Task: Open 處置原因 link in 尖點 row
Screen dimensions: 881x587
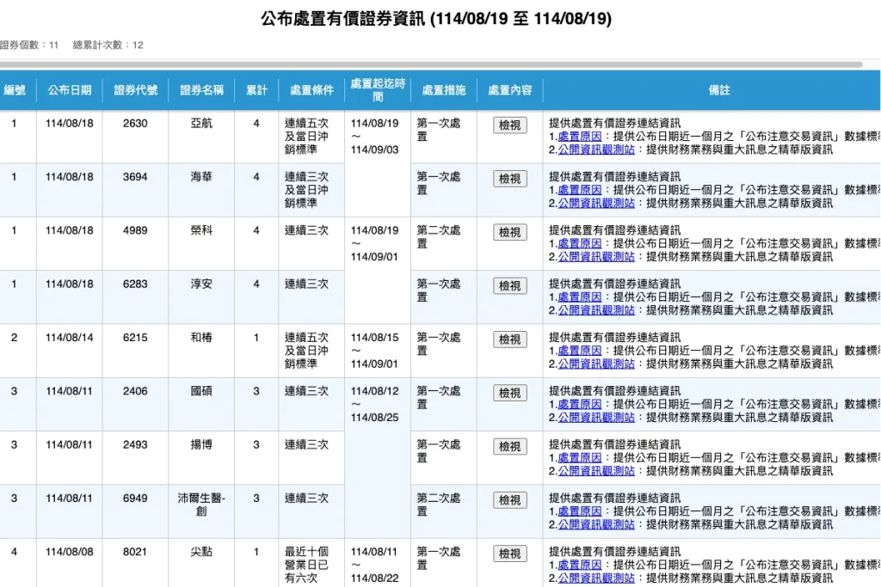Action: tap(579, 566)
